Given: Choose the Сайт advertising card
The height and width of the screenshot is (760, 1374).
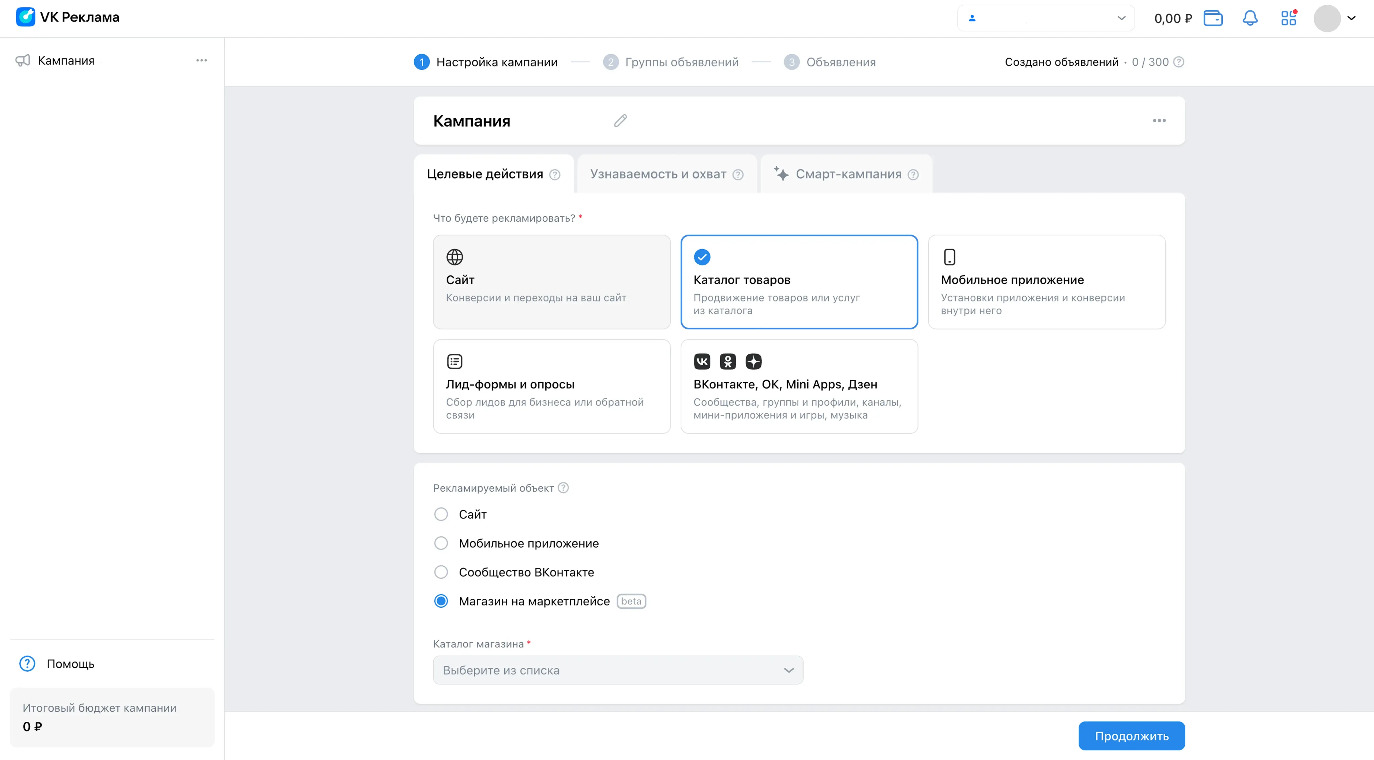Looking at the screenshot, I should coord(551,282).
